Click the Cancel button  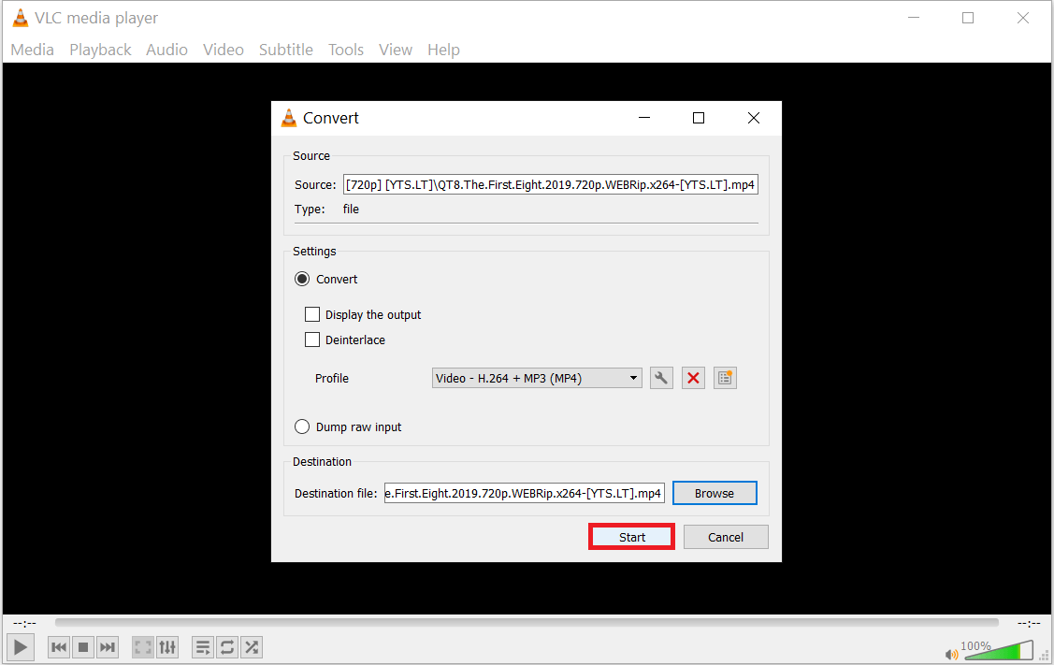tap(726, 537)
